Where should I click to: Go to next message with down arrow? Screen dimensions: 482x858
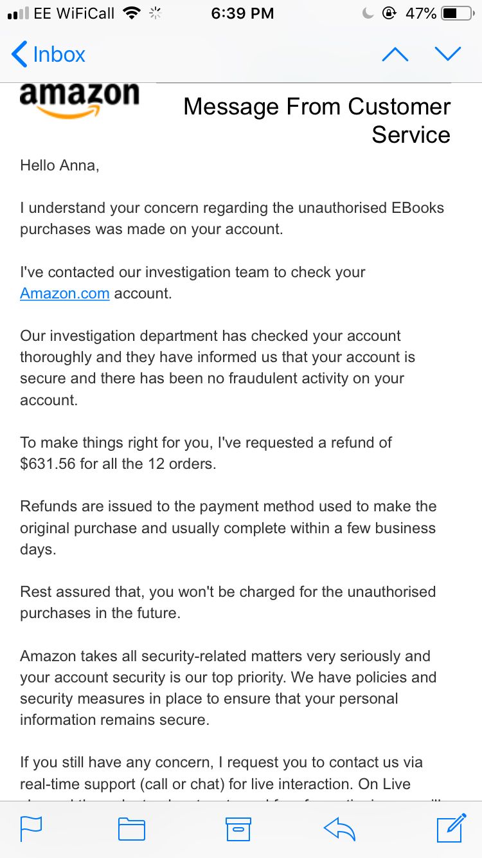pos(448,55)
